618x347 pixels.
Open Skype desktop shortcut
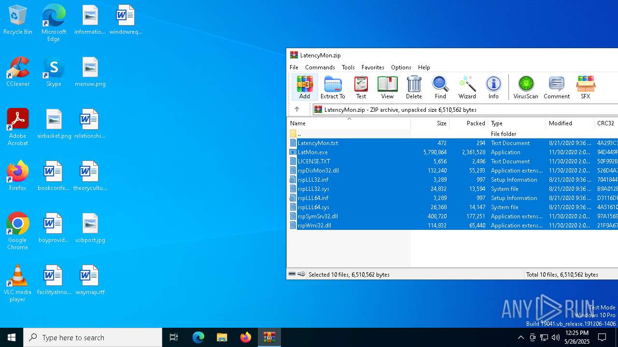point(54,72)
